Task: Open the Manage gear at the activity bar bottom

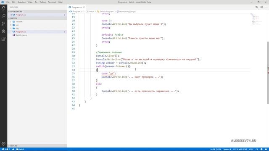Action: click(3, 143)
